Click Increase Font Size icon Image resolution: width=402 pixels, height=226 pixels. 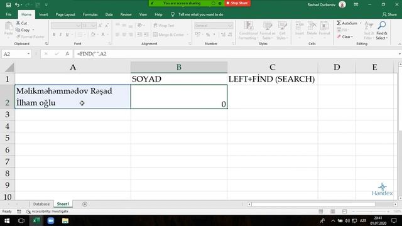(100, 25)
